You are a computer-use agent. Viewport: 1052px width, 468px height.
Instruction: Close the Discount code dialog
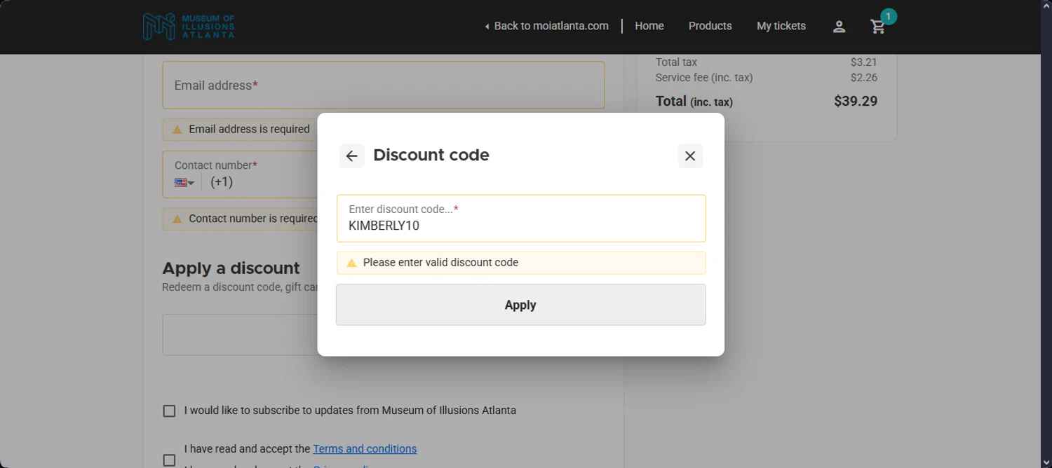[x=690, y=156]
